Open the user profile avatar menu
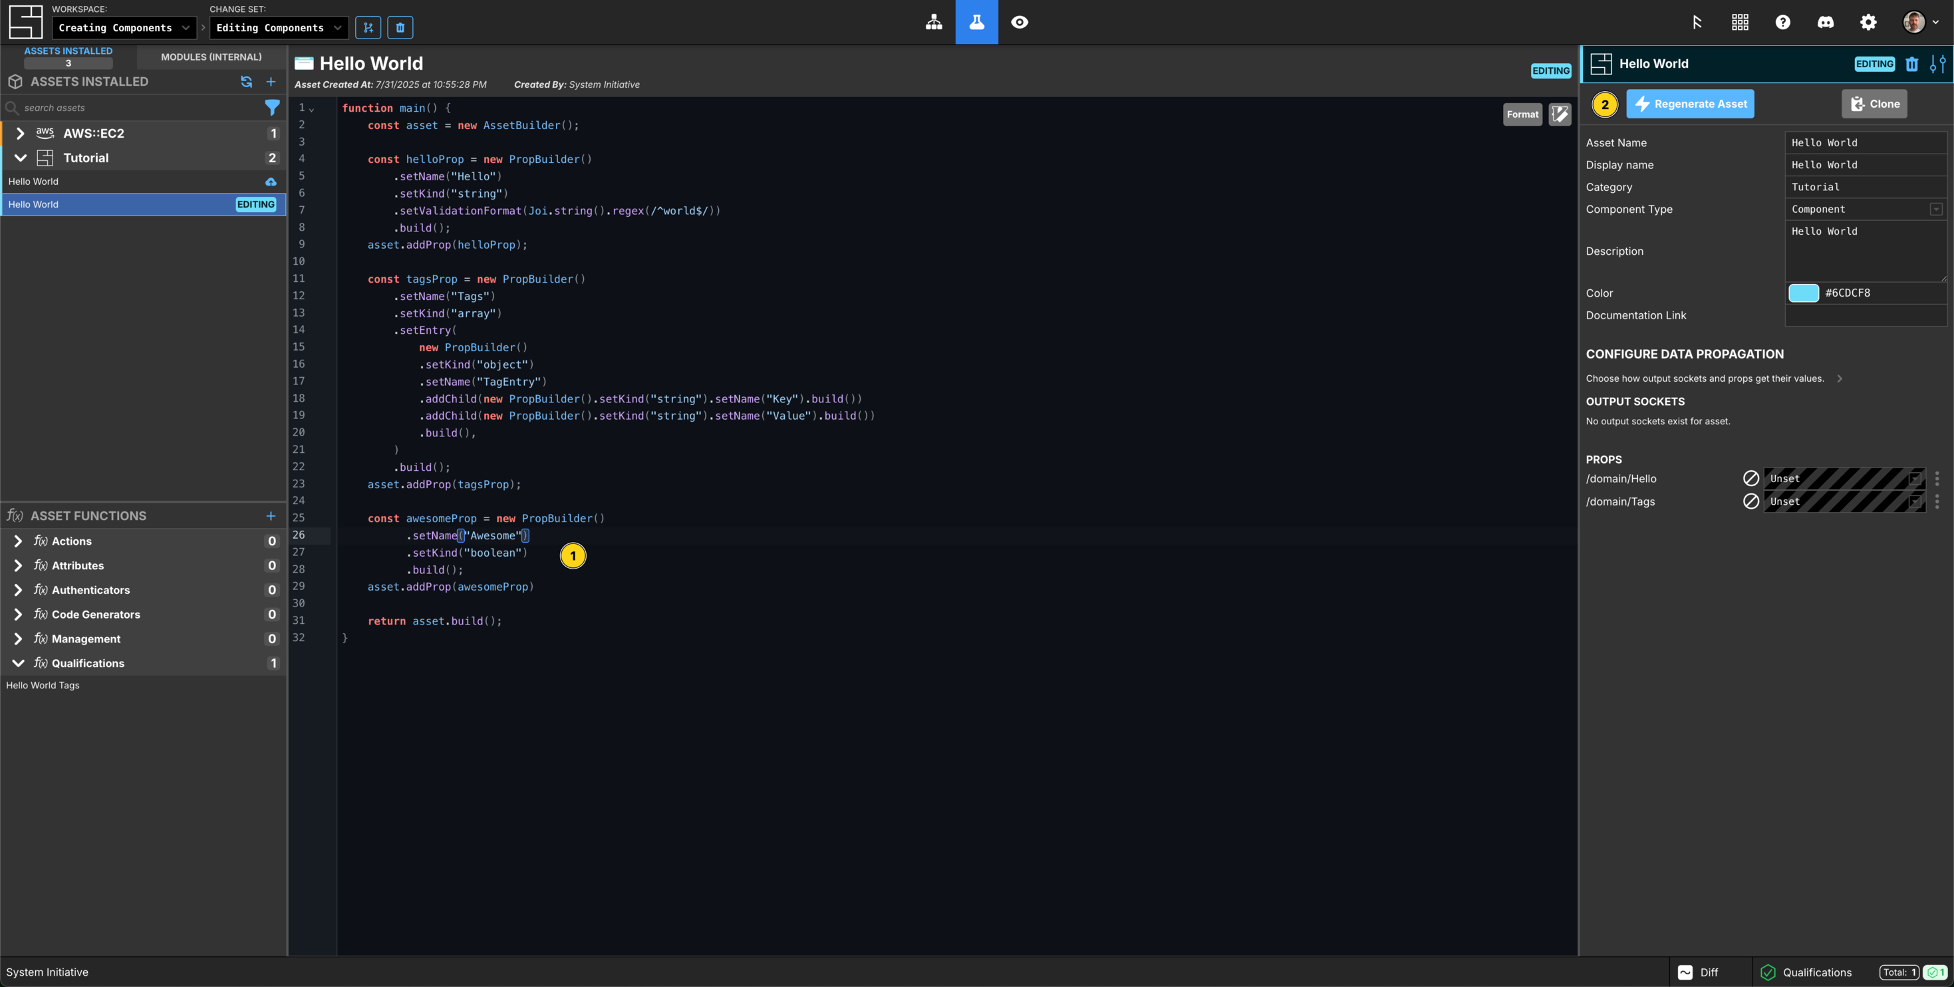This screenshot has height=987, width=1954. click(x=1920, y=22)
